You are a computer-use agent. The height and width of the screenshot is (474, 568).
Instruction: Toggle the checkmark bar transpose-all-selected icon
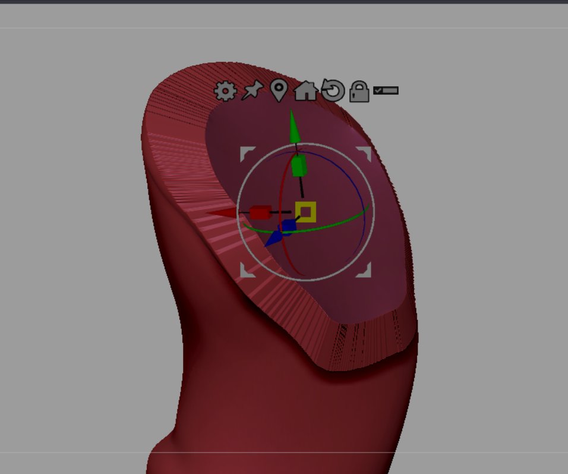point(386,90)
